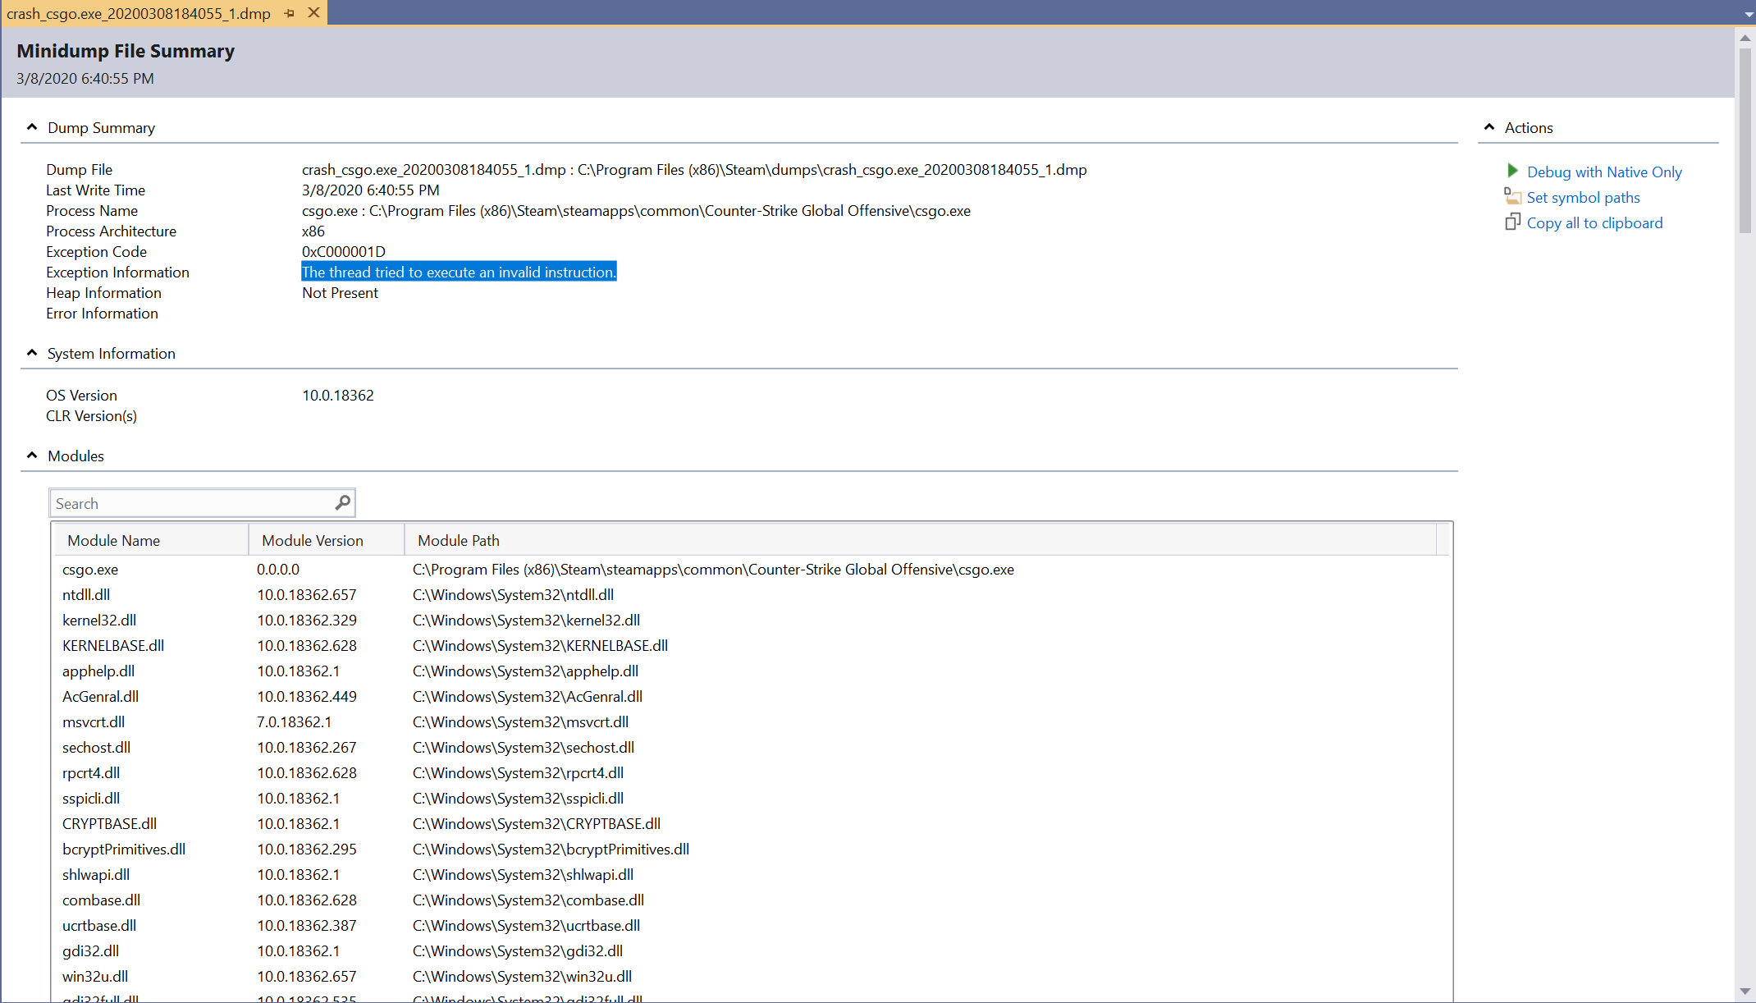Collapse the Modules section

[32, 456]
